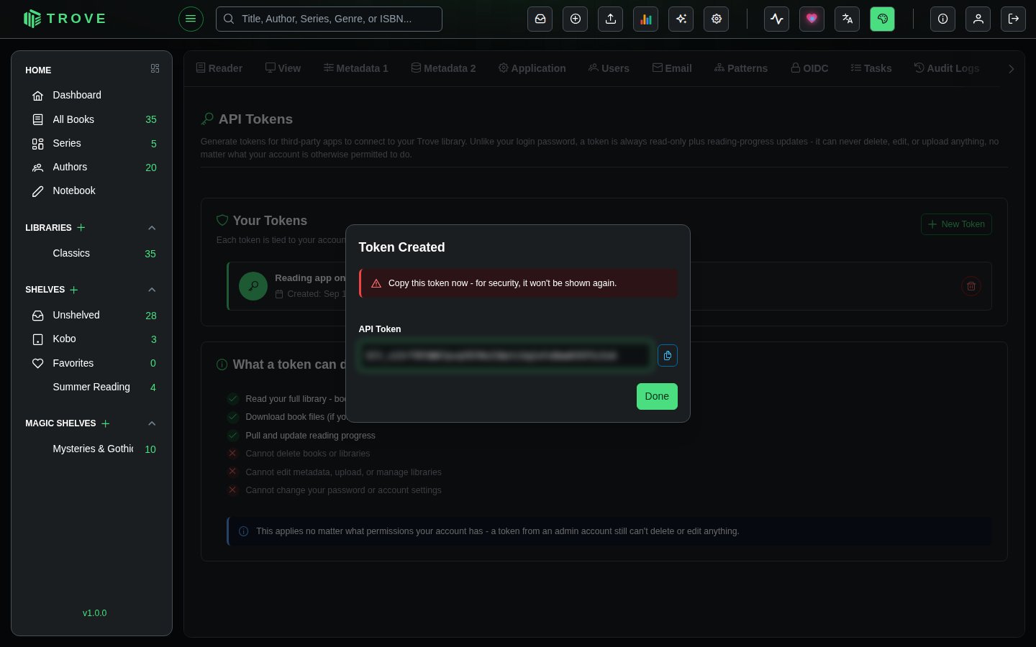Focus the Title, Author, Series search box

pos(329,19)
